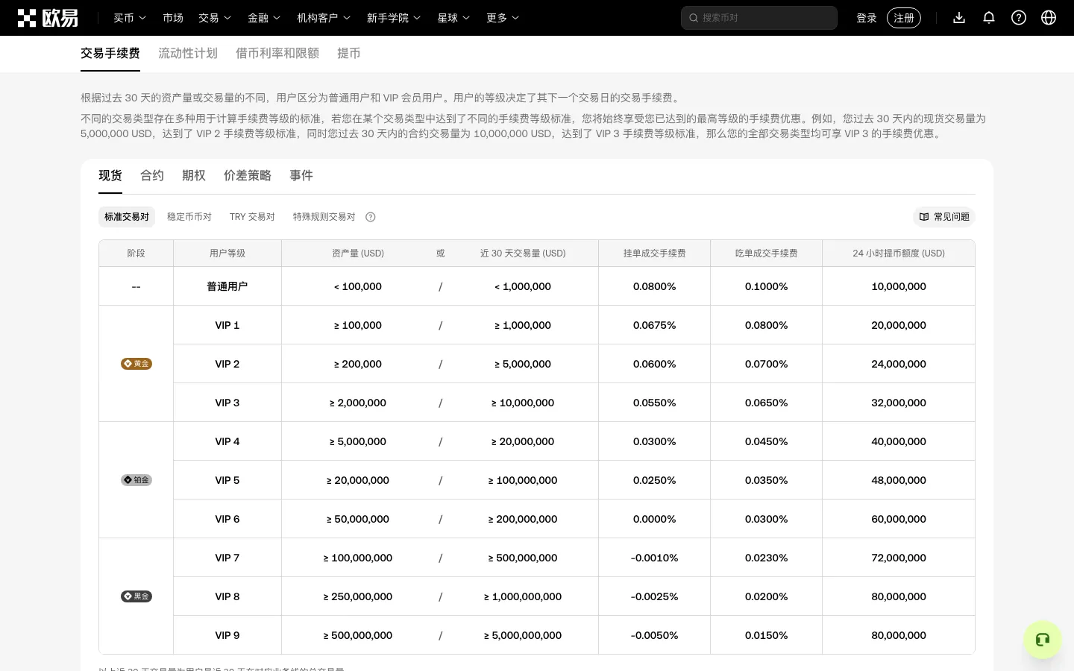Choose the 标准交易对 filter

coord(127,217)
